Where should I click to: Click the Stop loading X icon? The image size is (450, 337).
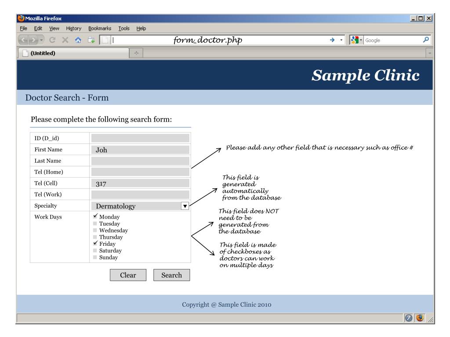(65, 40)
